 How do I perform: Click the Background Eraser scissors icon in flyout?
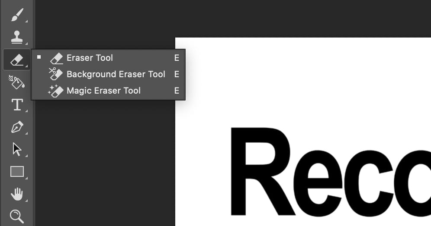click(x=56, y=74)
